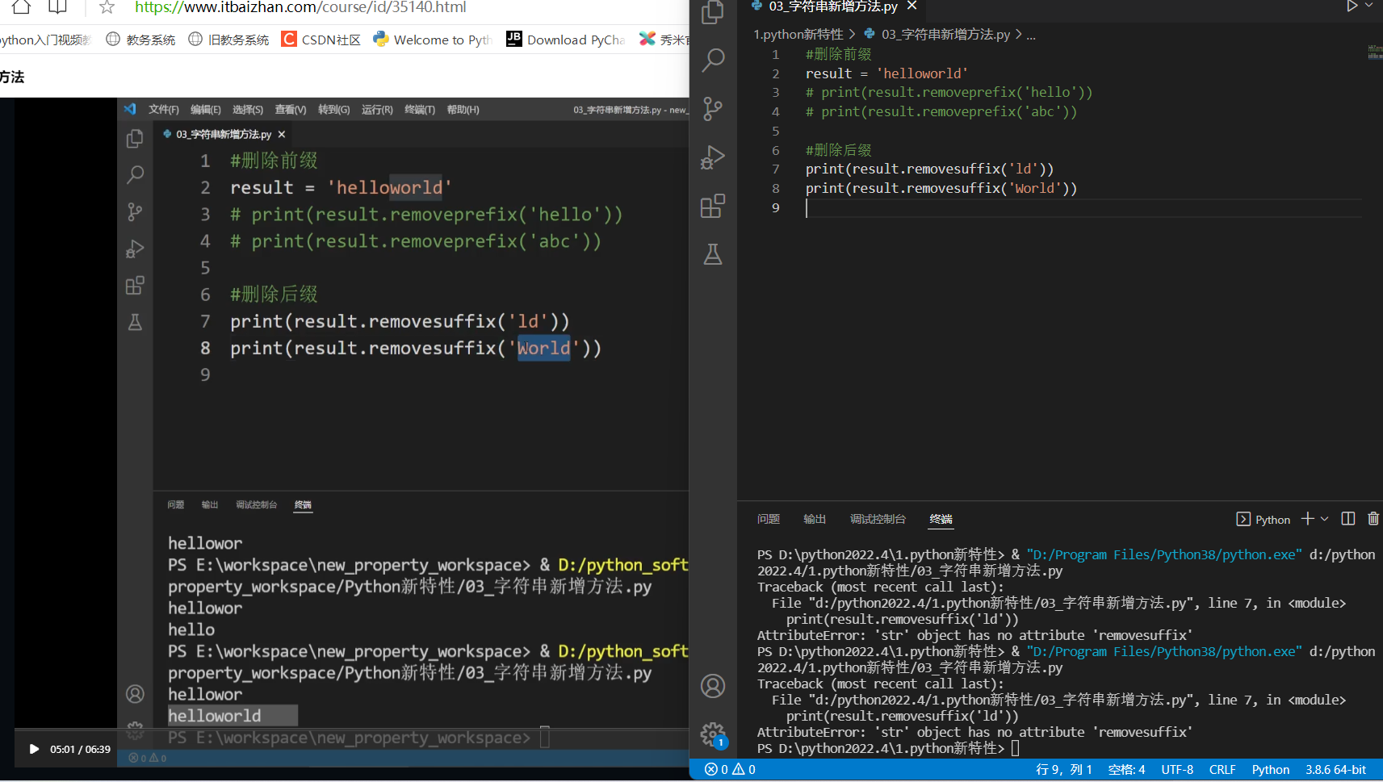Image resolution: width=1383 pixels, height=782 pixels.
Task: Create a new terminal with plus icon
Action: coord(1308,519)
